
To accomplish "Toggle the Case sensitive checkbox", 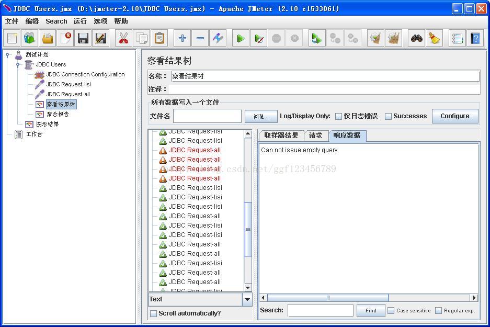I will 391,310.
